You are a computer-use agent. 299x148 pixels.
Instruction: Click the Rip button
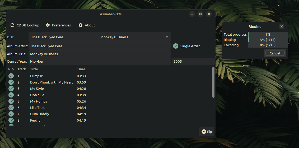tap(207, 132)
